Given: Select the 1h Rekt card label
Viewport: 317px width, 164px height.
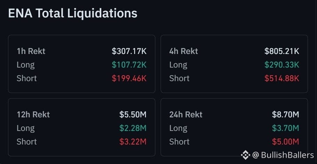Looking at the screenshot, I should tap(31, 51).
